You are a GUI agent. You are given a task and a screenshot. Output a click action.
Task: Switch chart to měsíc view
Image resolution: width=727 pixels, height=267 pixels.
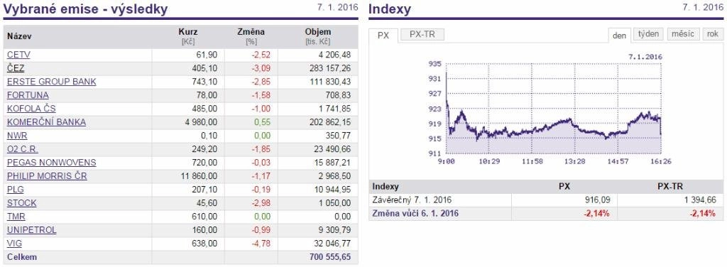click(683, 34)
